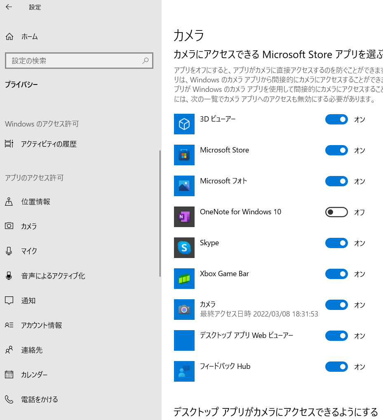This screenshot has height=420, width=383.
Task: Click the Xbox Game Bar label
Action: [x=224, y=274]
